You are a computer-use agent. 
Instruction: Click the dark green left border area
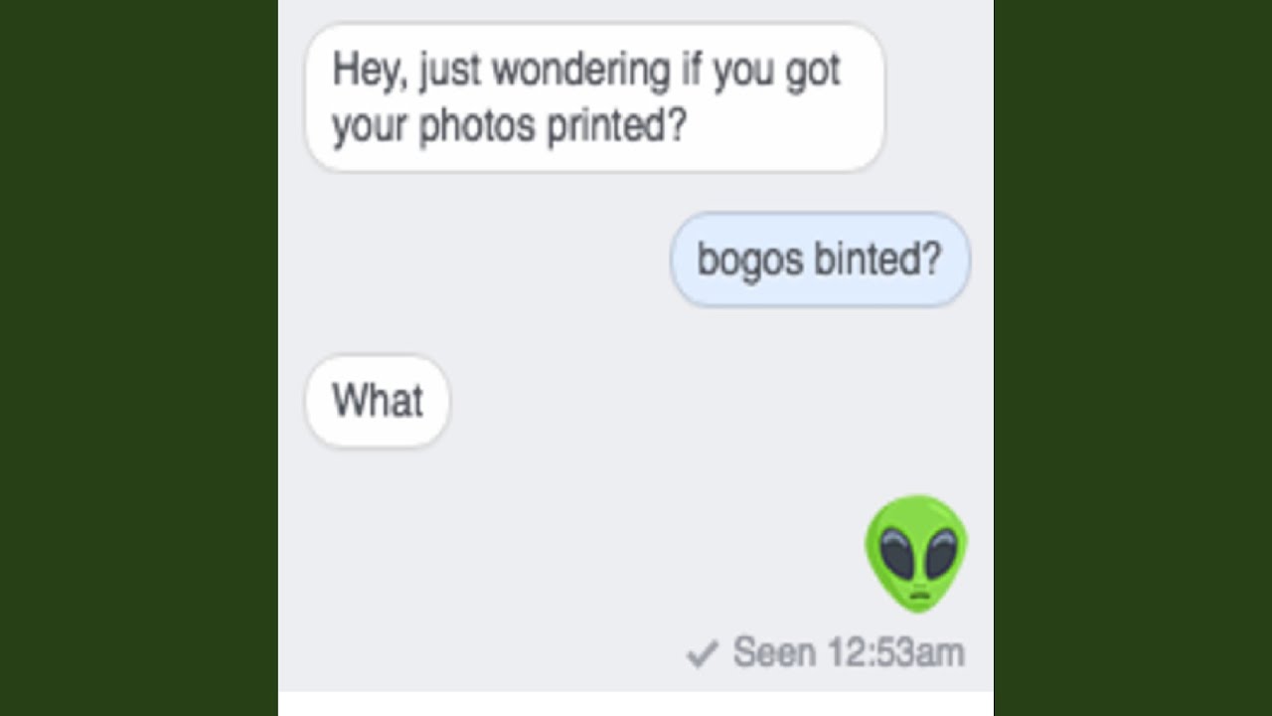click(139, 358)
